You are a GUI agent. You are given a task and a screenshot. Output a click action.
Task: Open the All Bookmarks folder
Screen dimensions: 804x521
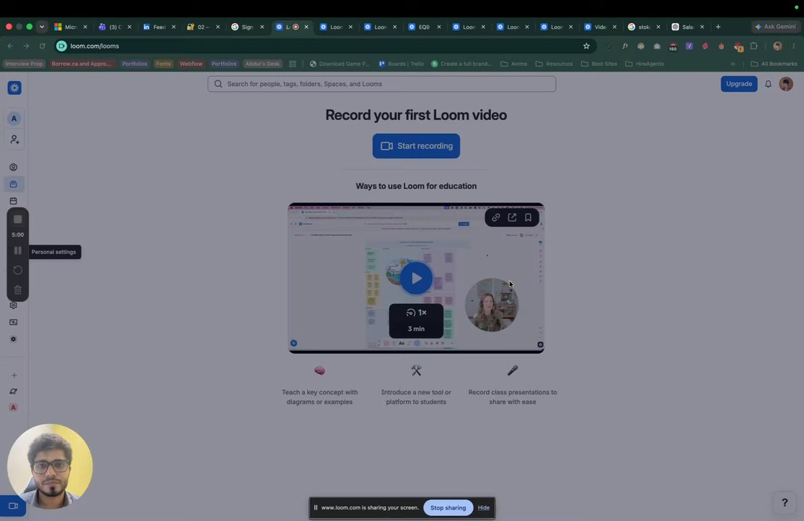pyautogui.click(x=774, y=64)
